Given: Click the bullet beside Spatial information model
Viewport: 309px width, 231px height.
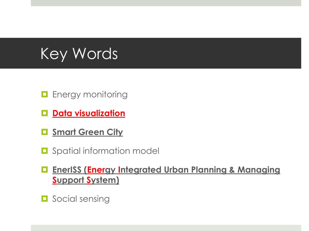Looking at the screenshot, I should [x=45, y=151].
